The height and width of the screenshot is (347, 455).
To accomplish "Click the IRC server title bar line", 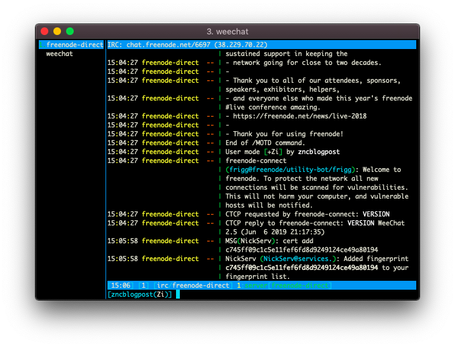I will (x=261, y=45).
